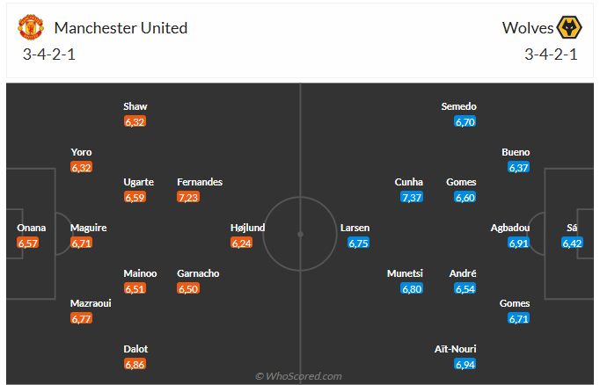Select player Fernandes on the pitch
This screenshot has width=600, height=385.
(x=200, y=182)
